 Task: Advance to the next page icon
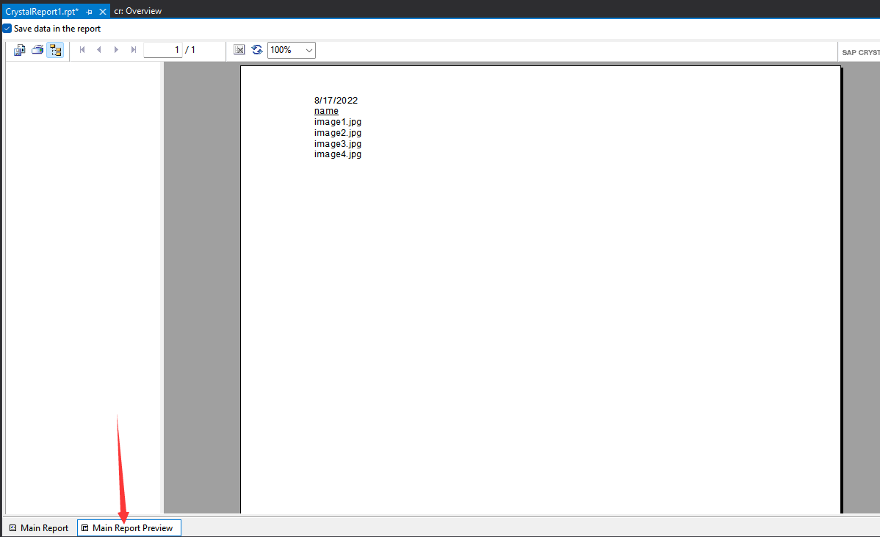116,49
